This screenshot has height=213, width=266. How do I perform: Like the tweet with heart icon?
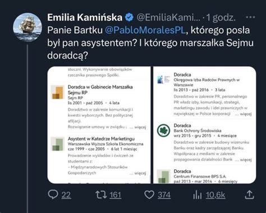point(149,195)
